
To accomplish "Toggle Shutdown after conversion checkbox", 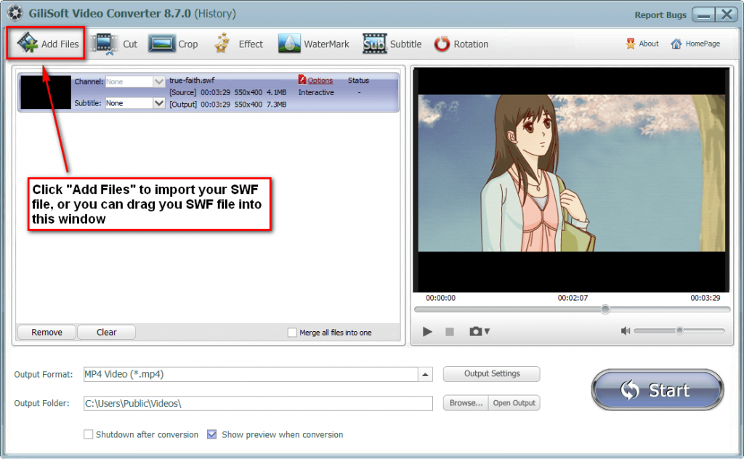I will [88, 434].
